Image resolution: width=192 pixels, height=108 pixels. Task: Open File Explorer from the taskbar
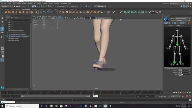[x=51, y=106]
